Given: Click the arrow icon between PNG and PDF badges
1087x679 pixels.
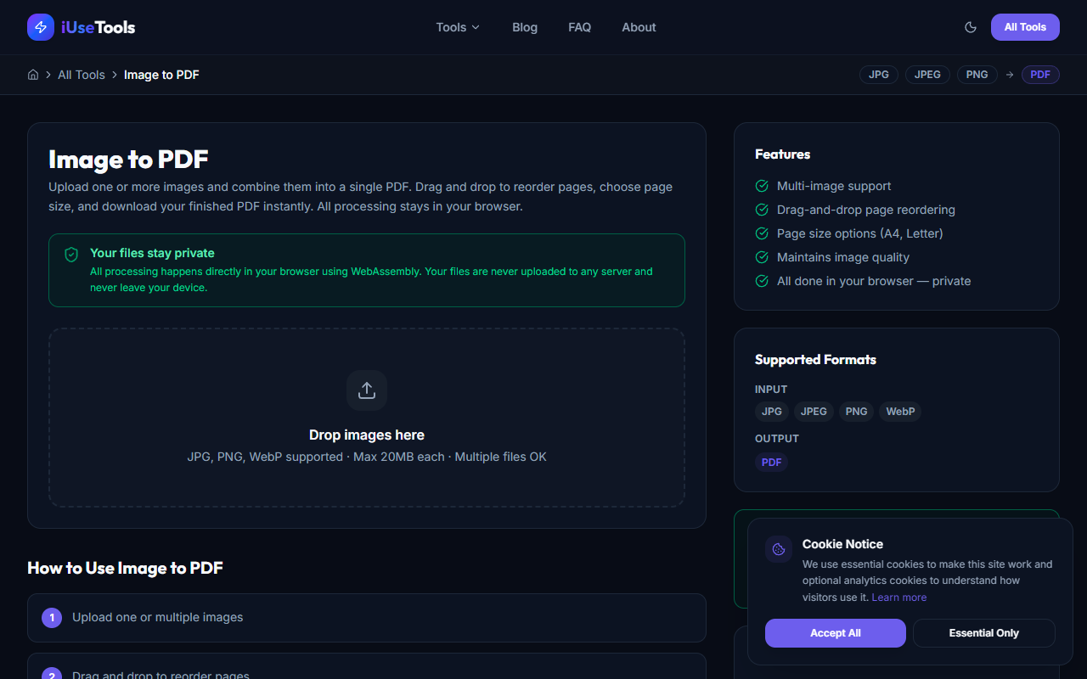Looking at the screenshot, I should point(1008,75).
